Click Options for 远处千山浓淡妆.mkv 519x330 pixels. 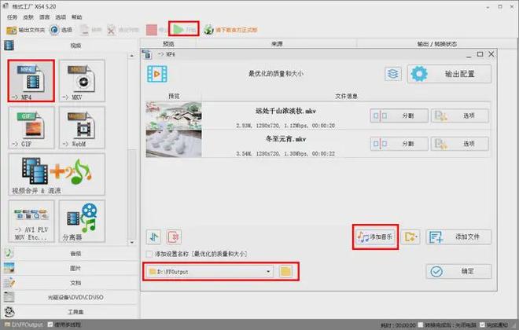(460, 115)
